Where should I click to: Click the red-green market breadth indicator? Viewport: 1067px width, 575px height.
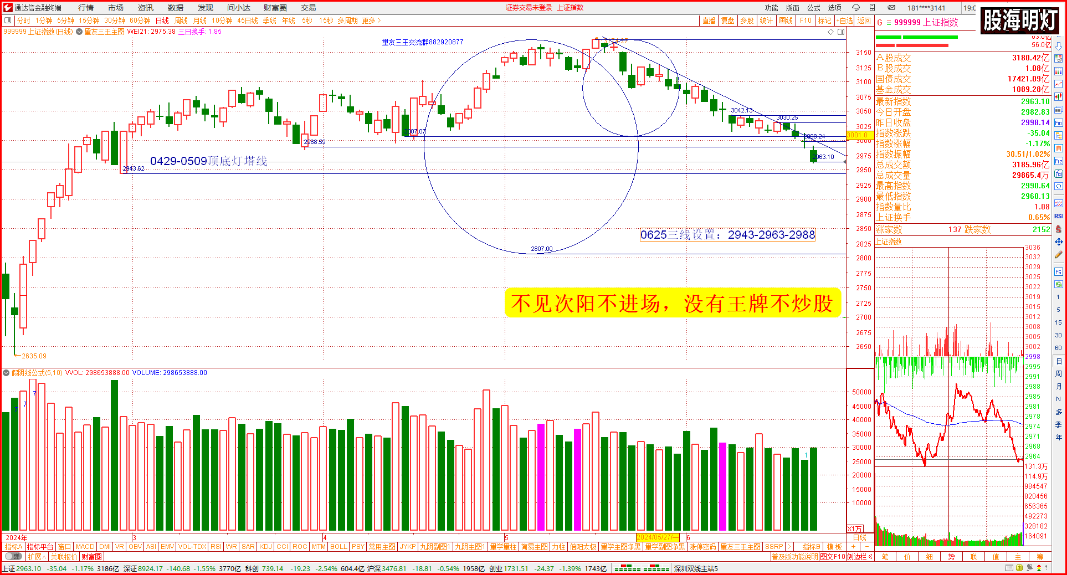click(642, 568)
